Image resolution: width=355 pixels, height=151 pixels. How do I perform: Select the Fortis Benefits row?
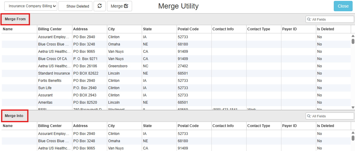click(176, 80)
